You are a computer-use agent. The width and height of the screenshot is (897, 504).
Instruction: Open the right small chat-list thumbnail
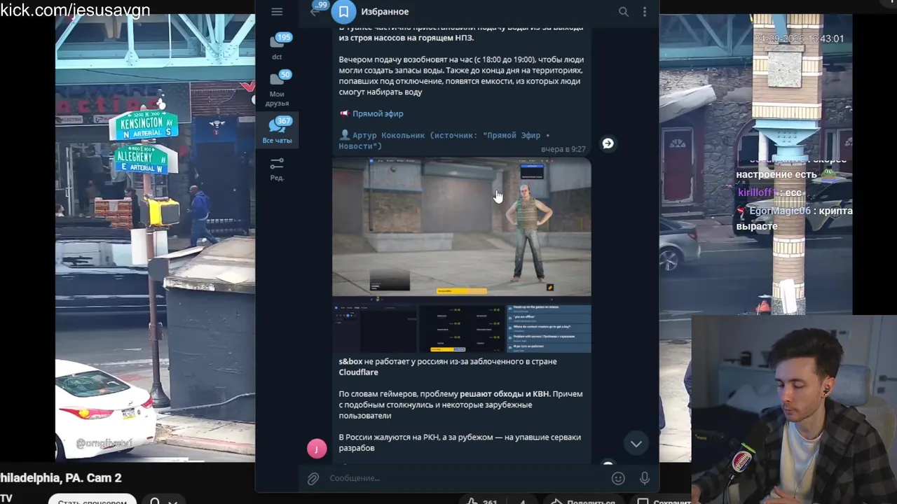548,328
